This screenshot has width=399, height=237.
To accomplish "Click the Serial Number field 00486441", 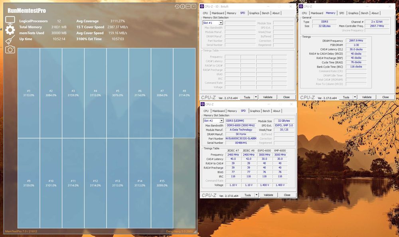I will click(x=241, y=143).
